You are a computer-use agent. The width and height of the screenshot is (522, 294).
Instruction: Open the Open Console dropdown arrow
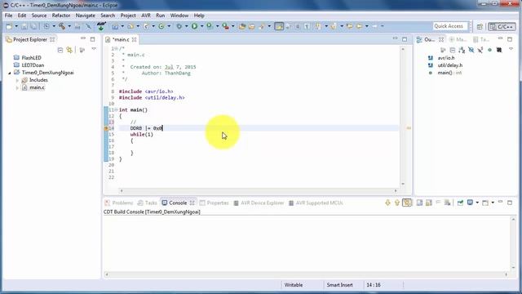[x=493, y=203]
